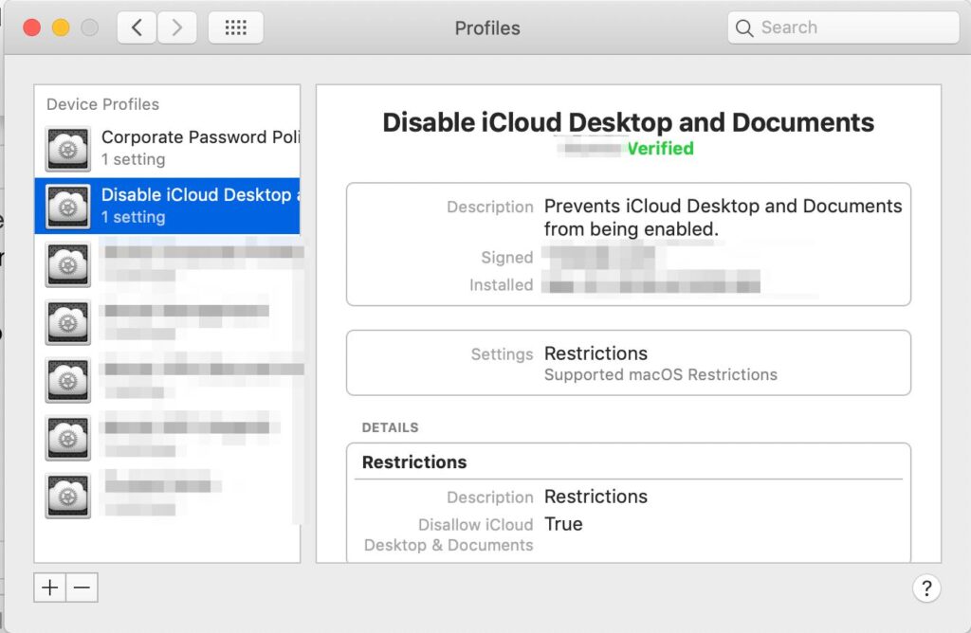Click the Disallow iCloud Desktop & Documents label
Screen dimensions: 971x633
[449, 534]
